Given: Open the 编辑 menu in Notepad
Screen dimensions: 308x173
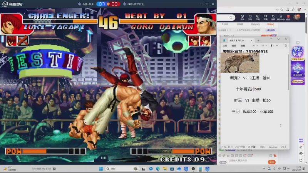Looking at the screenshot, I should point(234,46).
